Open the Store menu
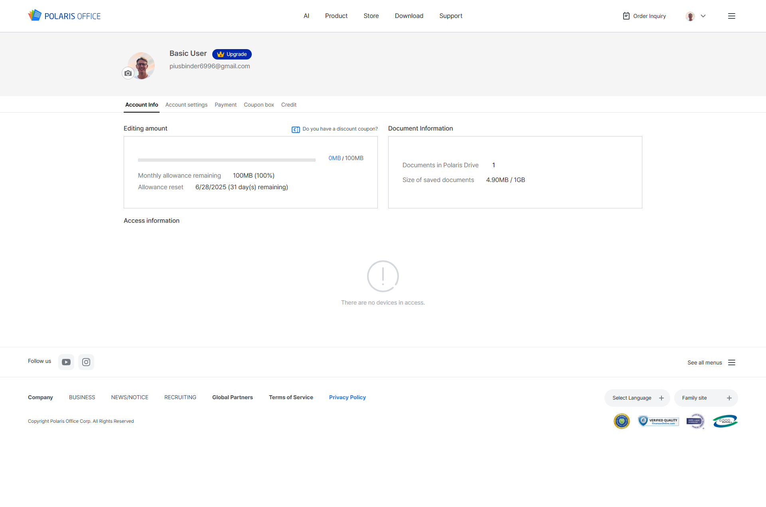The image size is (766, 507). coord(371,16)
